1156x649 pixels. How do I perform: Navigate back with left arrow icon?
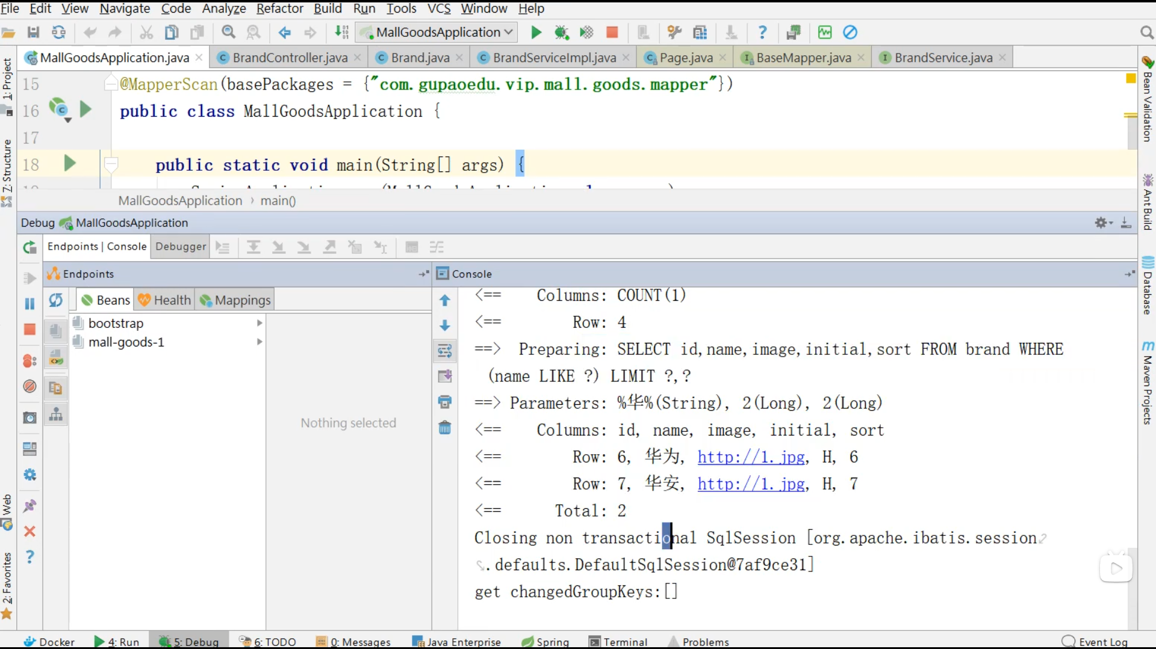click(x=285, y=32)
